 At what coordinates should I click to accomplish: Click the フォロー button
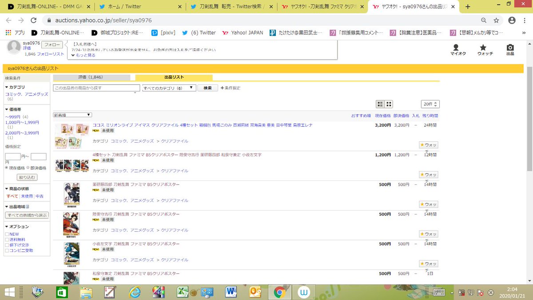pyautogui.click(x=52, y=44)
